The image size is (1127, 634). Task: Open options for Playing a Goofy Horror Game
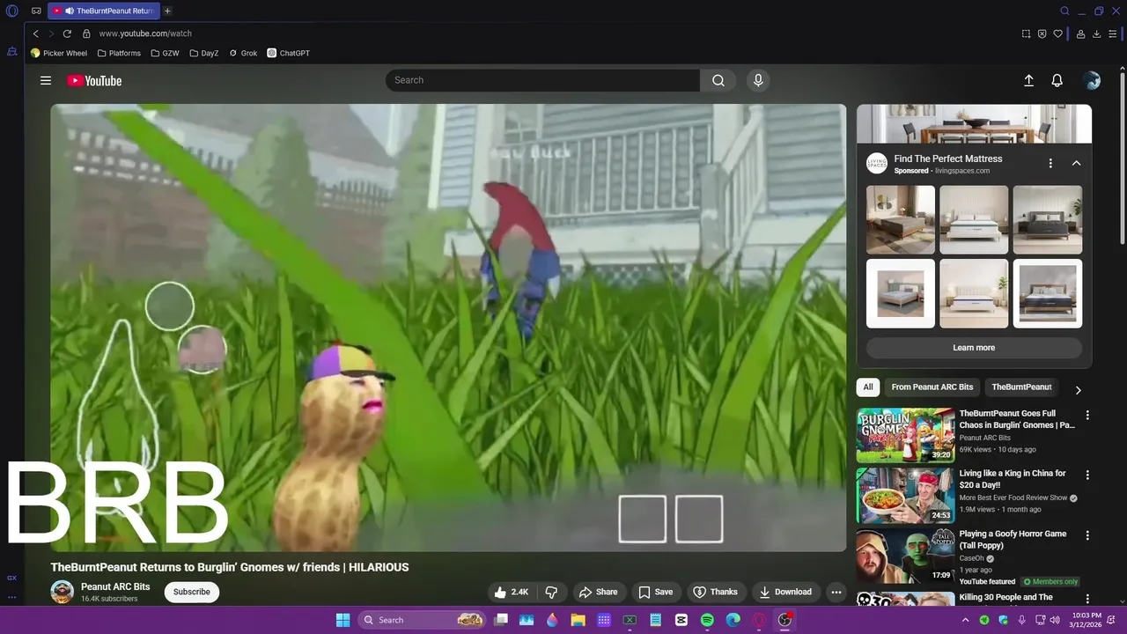click(1087, 534)
